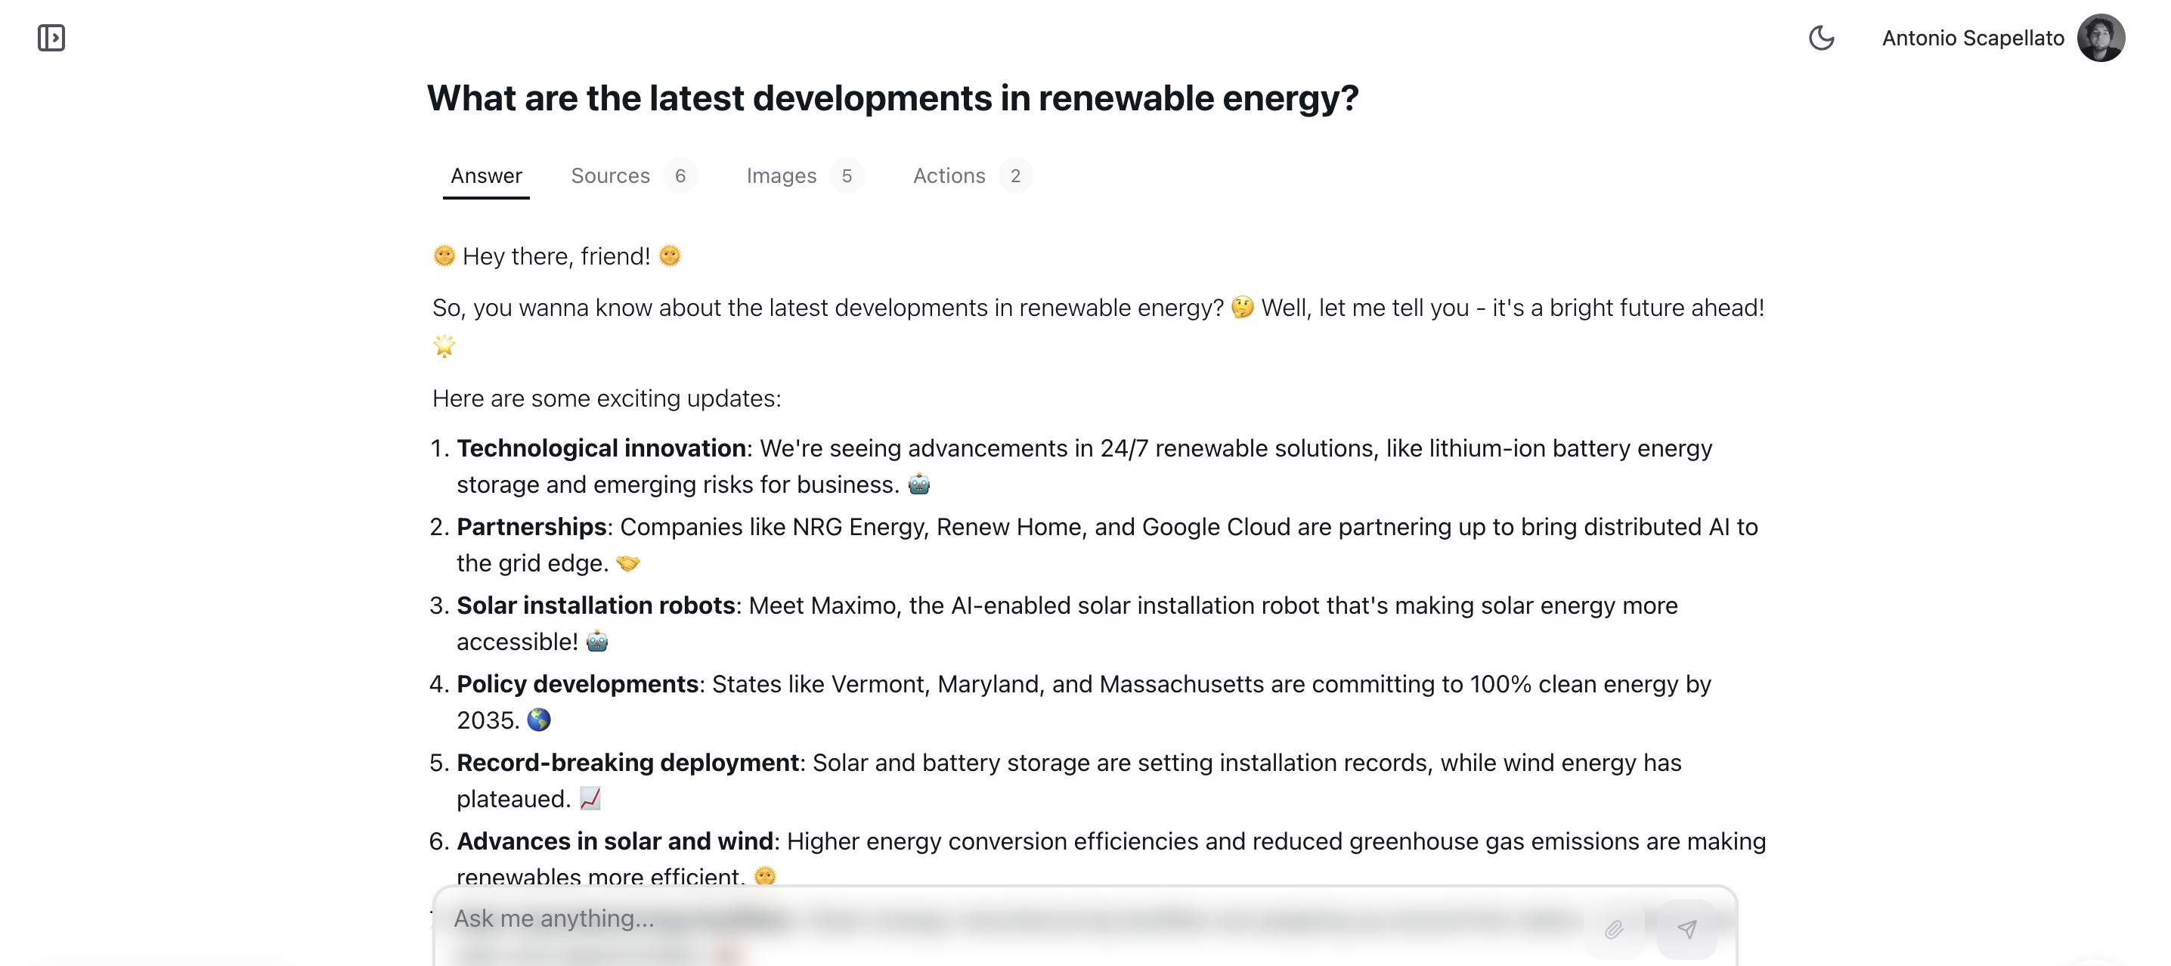Click the Images count badge 5
The image size is (2171, 966).
(x=846, y=175)
